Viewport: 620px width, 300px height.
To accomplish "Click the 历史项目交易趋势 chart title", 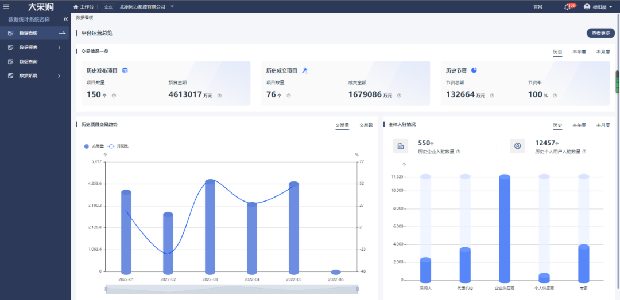I will [99, 124].
